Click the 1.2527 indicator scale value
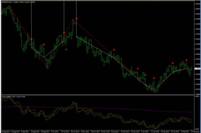Image resolution: width=201 pixels, height=133 pixels. pyautogui.click(x=197, y=129)
